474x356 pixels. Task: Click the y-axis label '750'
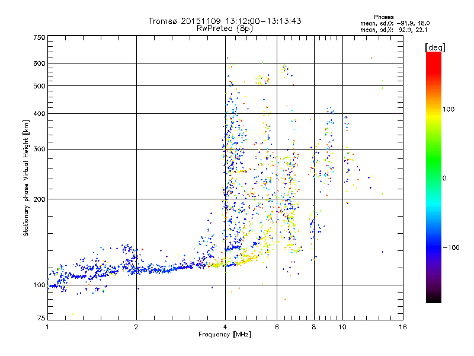39,37
